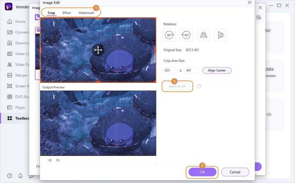295x183 pixels.
Task: Flip the image horizontally
Action: (x=204, y=35)
